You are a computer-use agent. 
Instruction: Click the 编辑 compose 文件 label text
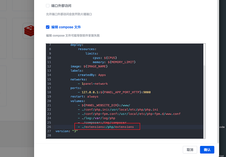(66, 27)
